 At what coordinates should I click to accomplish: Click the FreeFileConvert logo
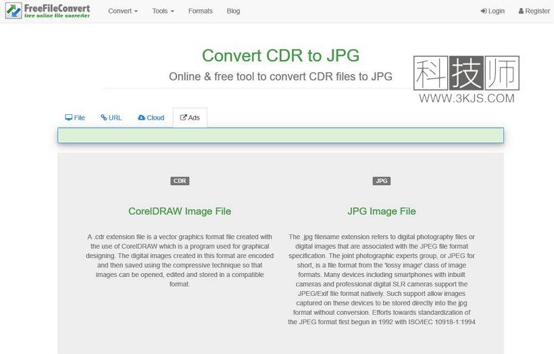pyautogui.click(x=48, y=11)
